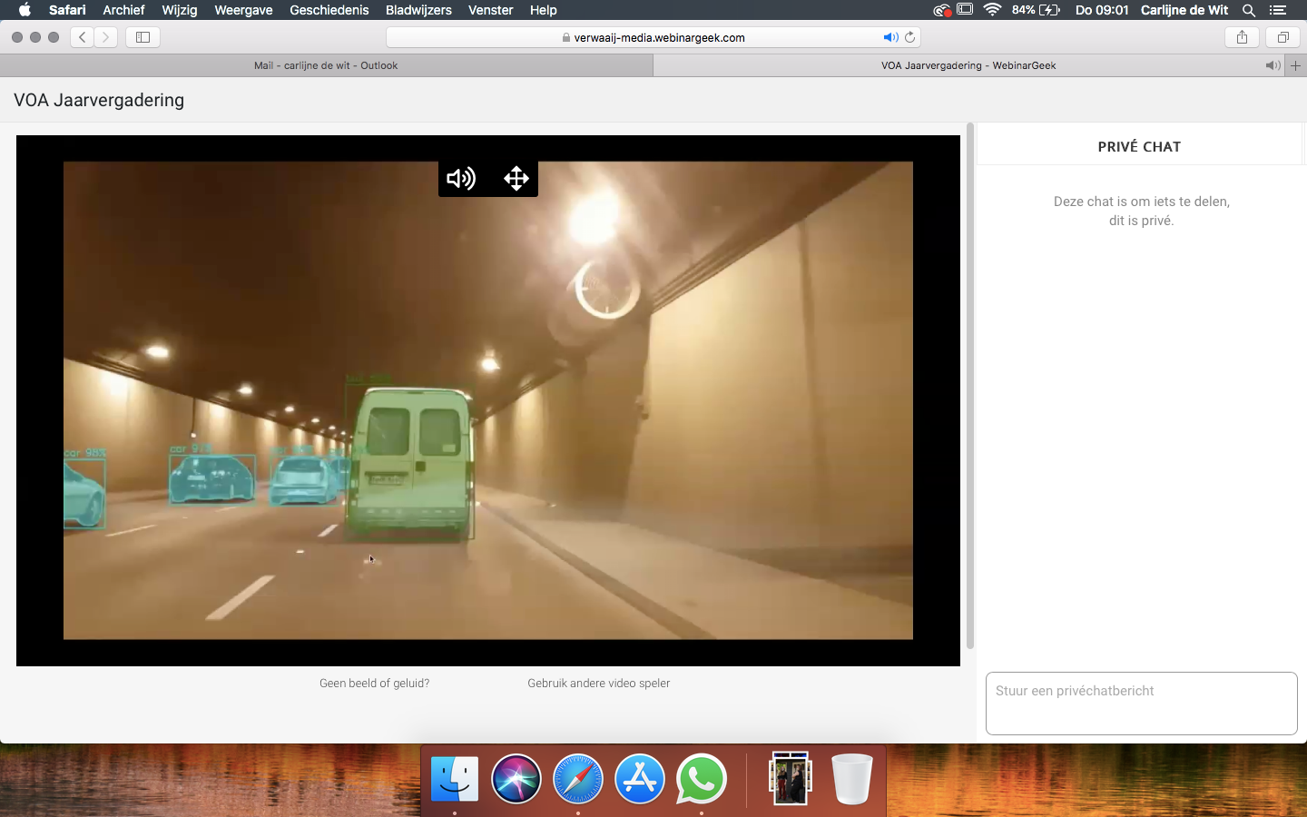
Task: Click the move/drag arrows icon on video
Action: (x=516, y=178)
